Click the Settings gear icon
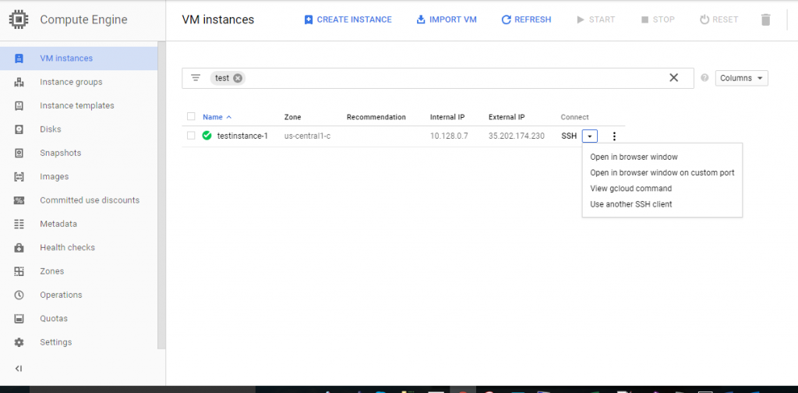This screenshot has height=393, width=798. 19,342
